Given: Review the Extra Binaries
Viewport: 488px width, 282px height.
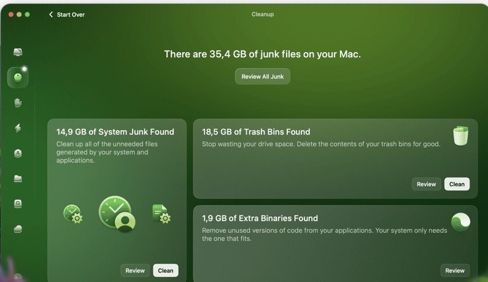Looking at the screenshot, I should [x=455, y=270].
